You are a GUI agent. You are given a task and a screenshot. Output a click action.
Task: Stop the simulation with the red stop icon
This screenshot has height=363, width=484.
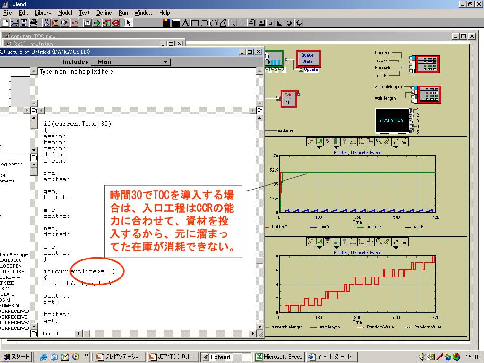(x=116, y=23)
